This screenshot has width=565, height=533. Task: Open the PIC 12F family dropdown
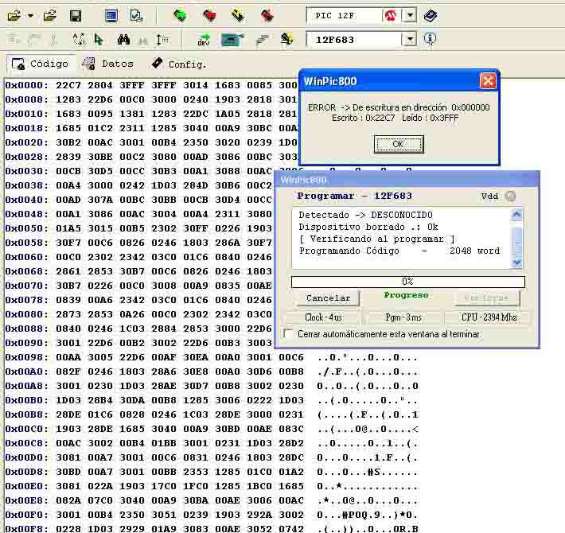click(410, 15)
